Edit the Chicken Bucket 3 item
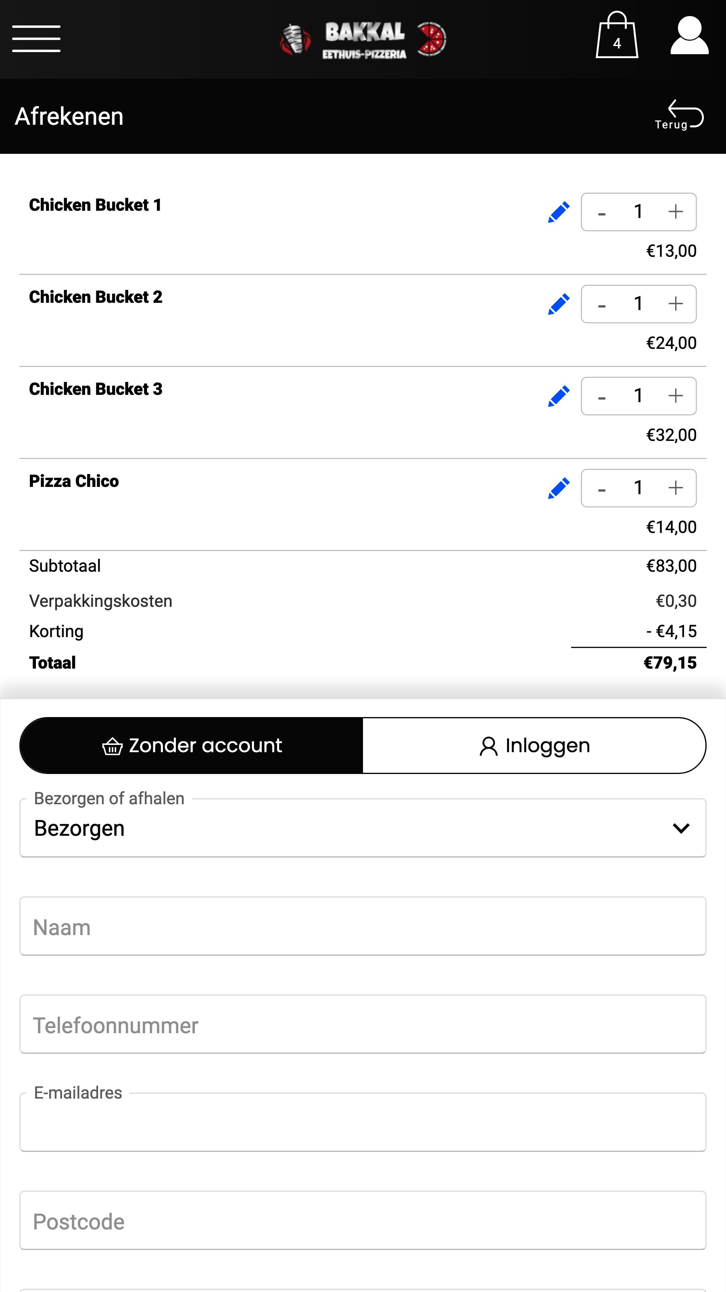Screen dimensions: 726x1292 [x=559, y=396]
